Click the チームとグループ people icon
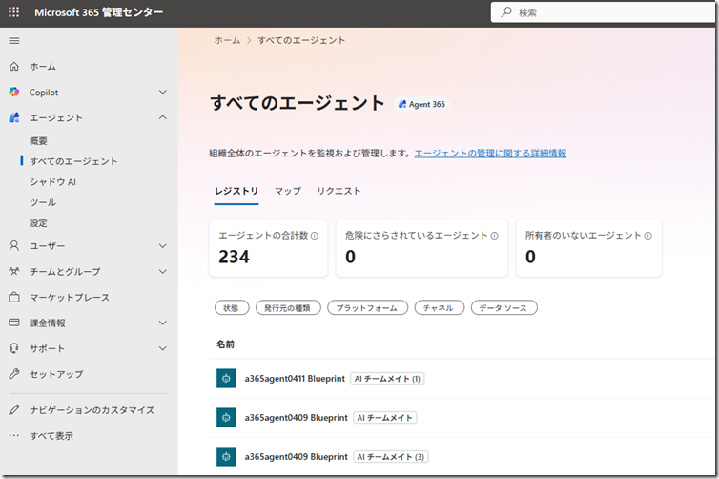The image size is (719, 479). pos(14,272)
